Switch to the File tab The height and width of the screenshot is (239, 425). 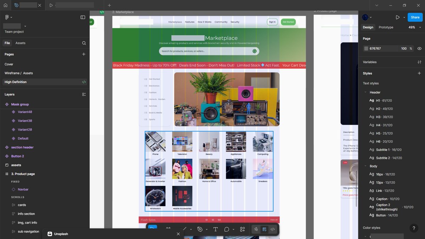click(7, 43)
